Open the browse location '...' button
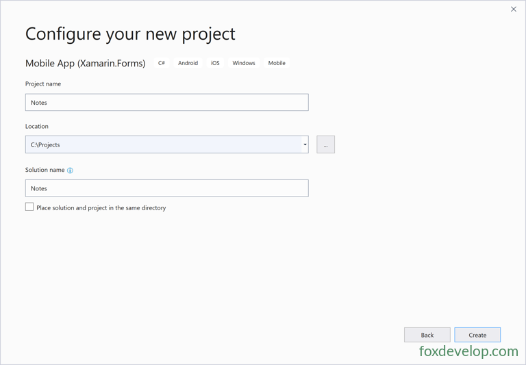 click(x=325, y=144)
